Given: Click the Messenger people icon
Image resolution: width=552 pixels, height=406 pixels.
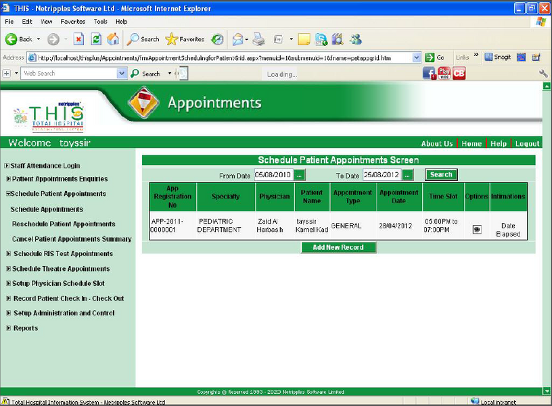Looking at the screenshot, I should pyautogui.click(x=356, y=39).
